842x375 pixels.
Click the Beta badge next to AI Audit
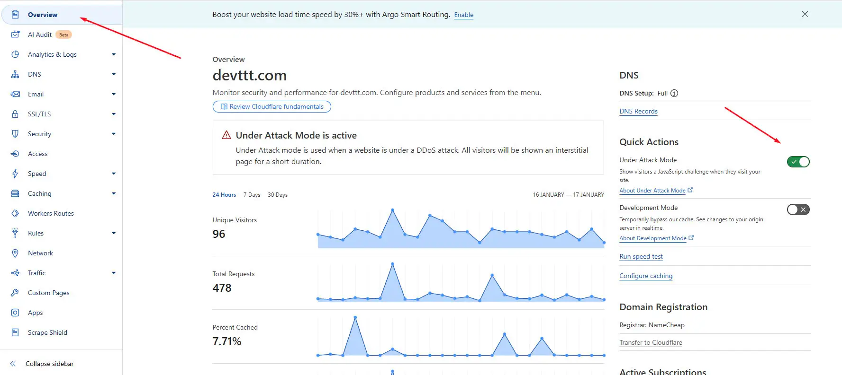[x=63, y=35]
